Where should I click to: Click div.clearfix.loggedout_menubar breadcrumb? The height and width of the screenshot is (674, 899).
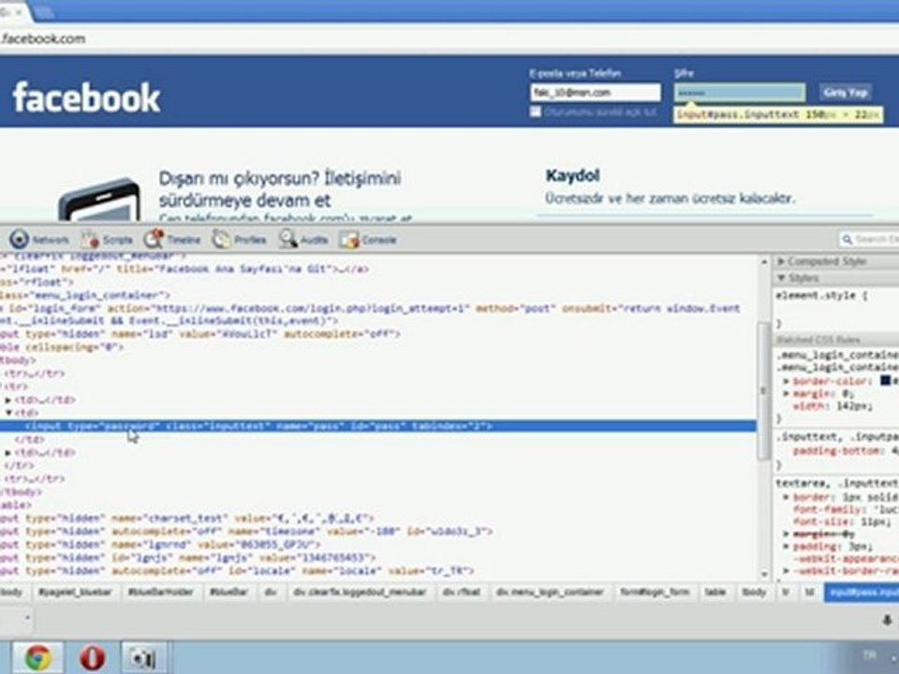coord(360,592)
